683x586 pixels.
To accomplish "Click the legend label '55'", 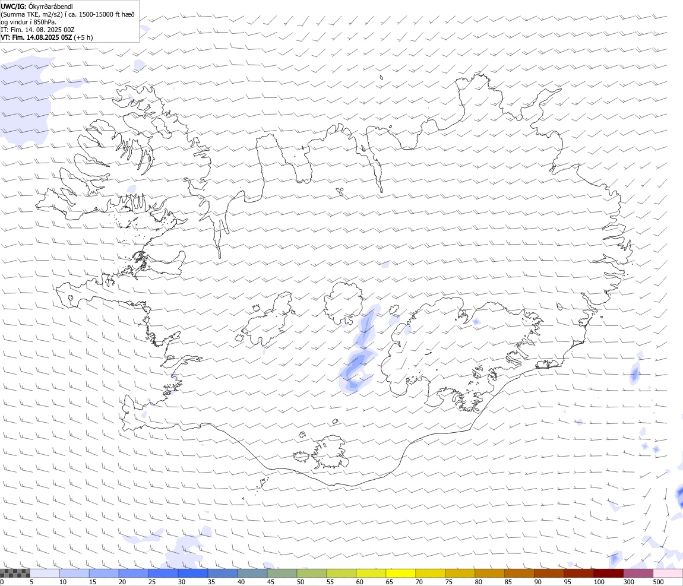I will coord(330,582).
